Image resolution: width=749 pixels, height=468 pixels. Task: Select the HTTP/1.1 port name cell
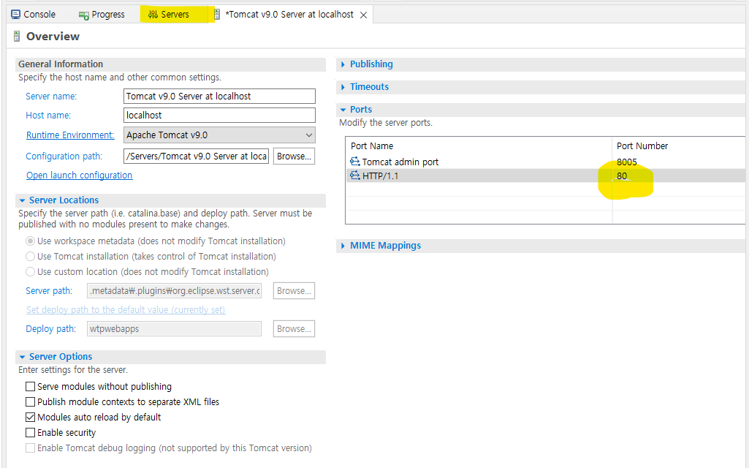coord(380,176)
